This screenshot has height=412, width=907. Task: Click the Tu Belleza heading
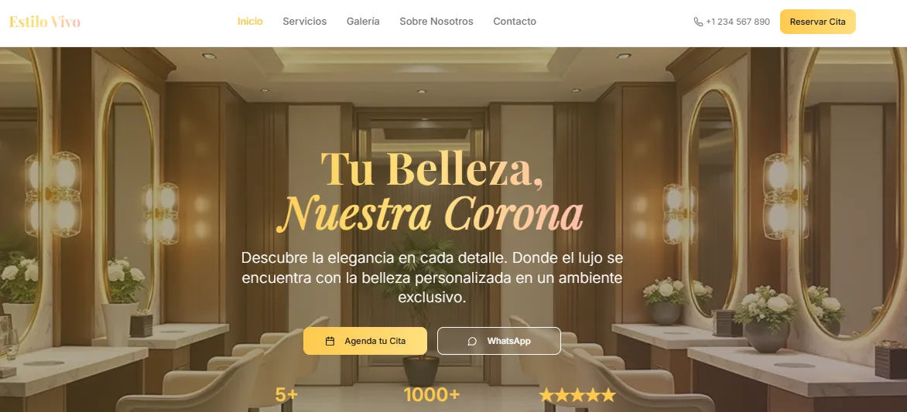432,169
